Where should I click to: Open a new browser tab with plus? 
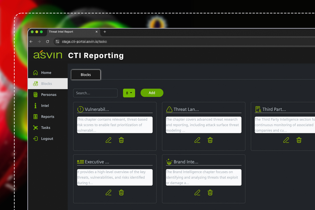coord(105,32)
